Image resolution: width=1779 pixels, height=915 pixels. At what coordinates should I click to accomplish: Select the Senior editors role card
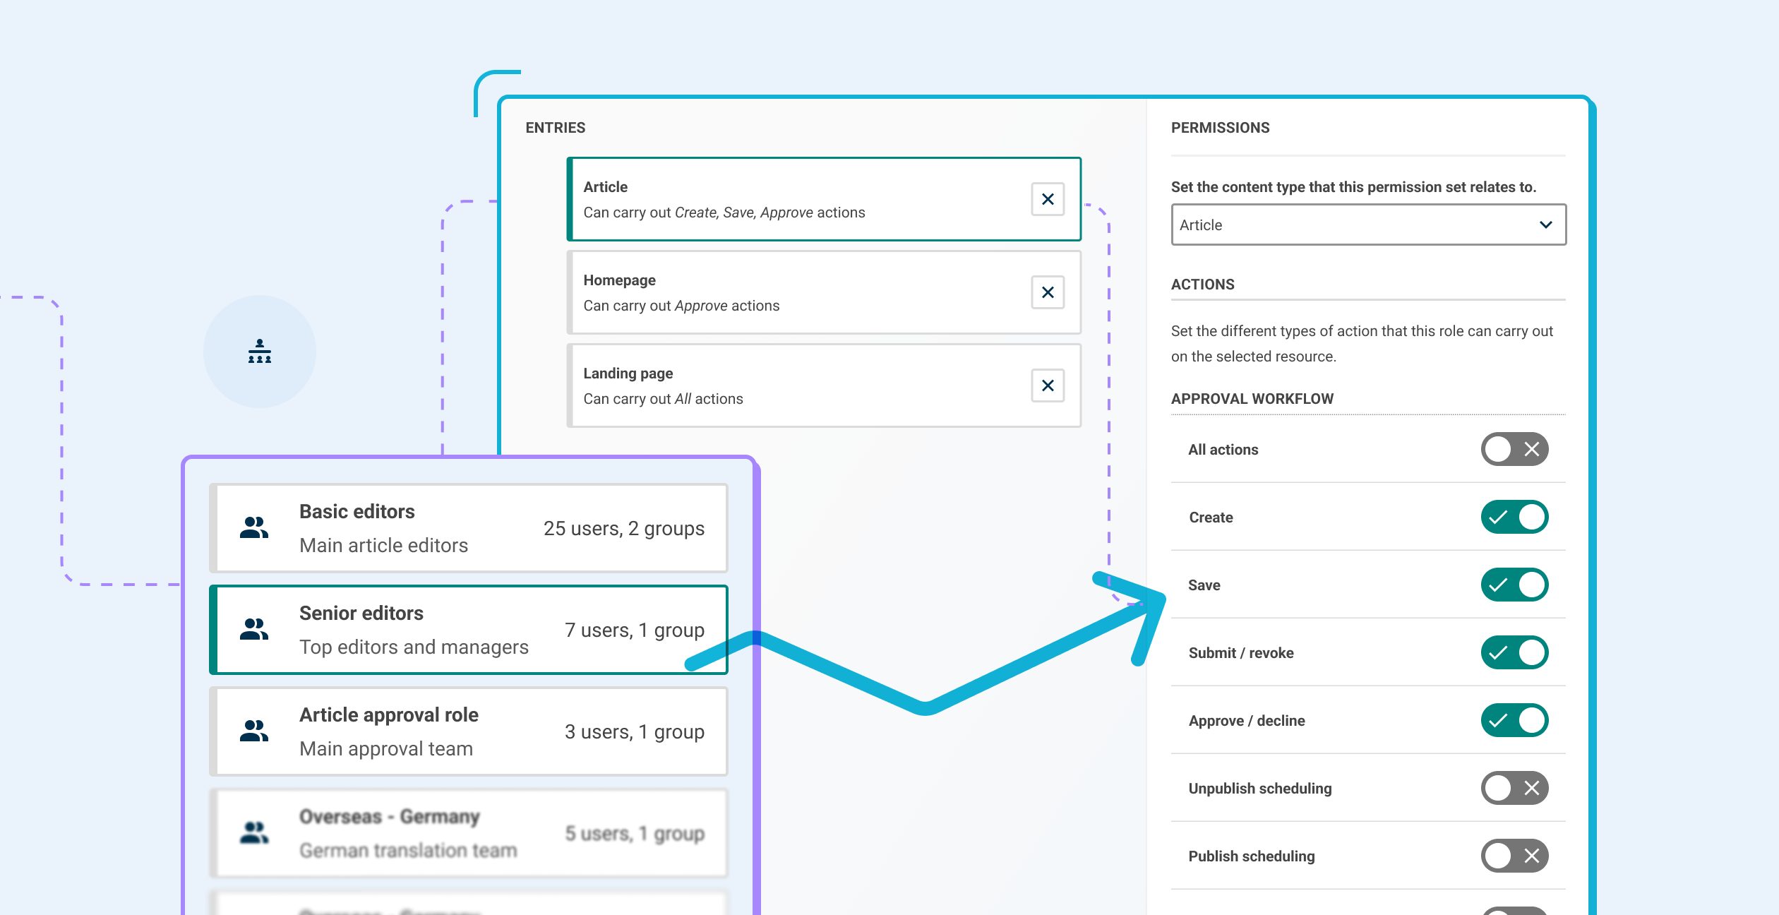click(x=469, y=629)
